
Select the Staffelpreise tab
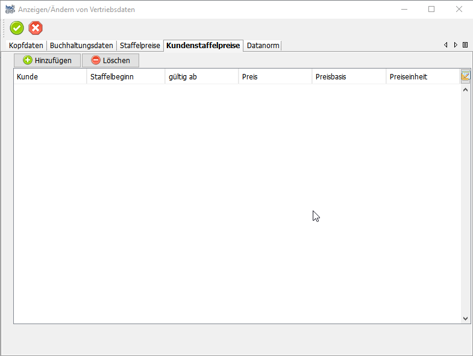(140, 46)
